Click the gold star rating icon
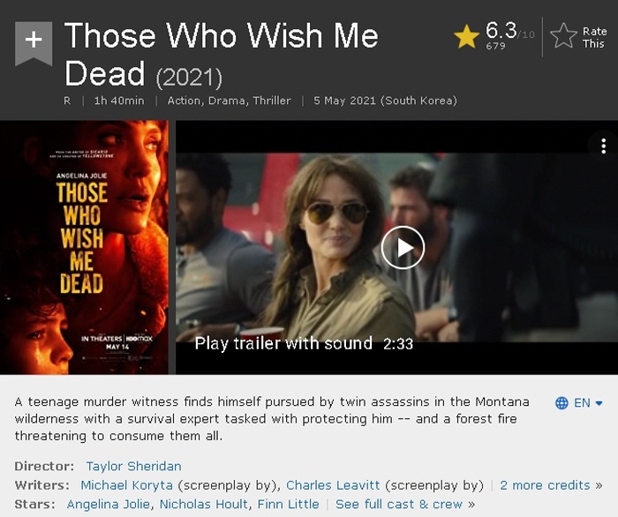 point(467,37)
